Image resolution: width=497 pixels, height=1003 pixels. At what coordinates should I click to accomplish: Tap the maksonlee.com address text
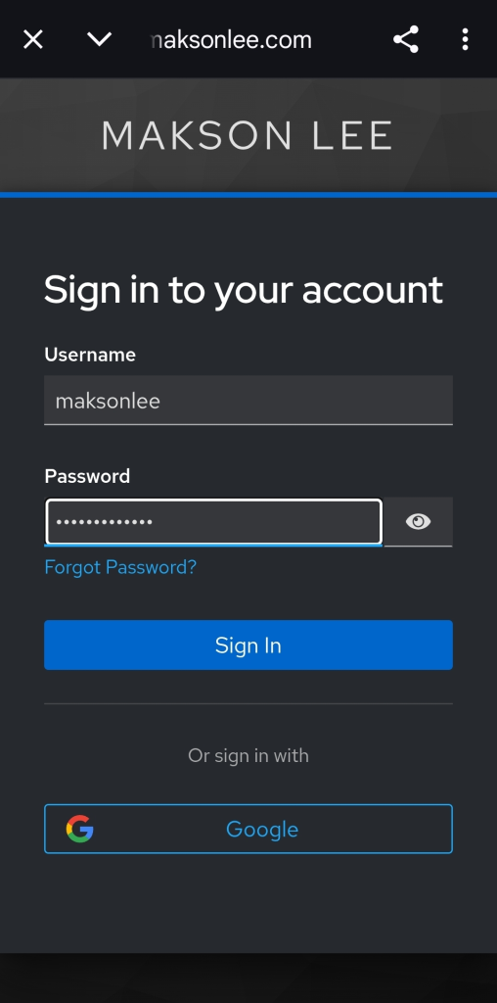(231, 39)
